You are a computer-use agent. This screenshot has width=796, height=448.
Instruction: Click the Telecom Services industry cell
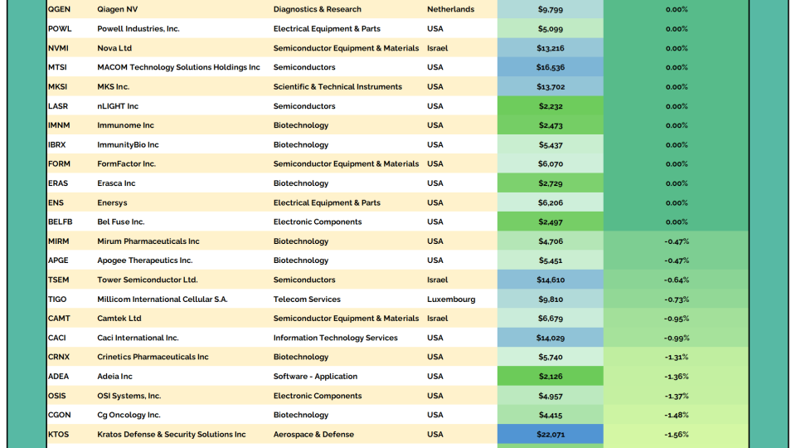point(307,299)
